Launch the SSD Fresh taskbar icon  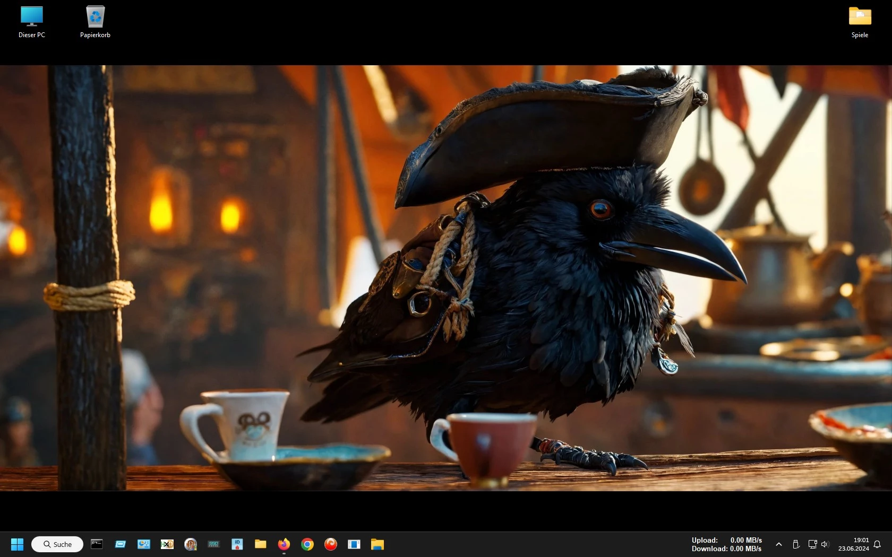213,544
